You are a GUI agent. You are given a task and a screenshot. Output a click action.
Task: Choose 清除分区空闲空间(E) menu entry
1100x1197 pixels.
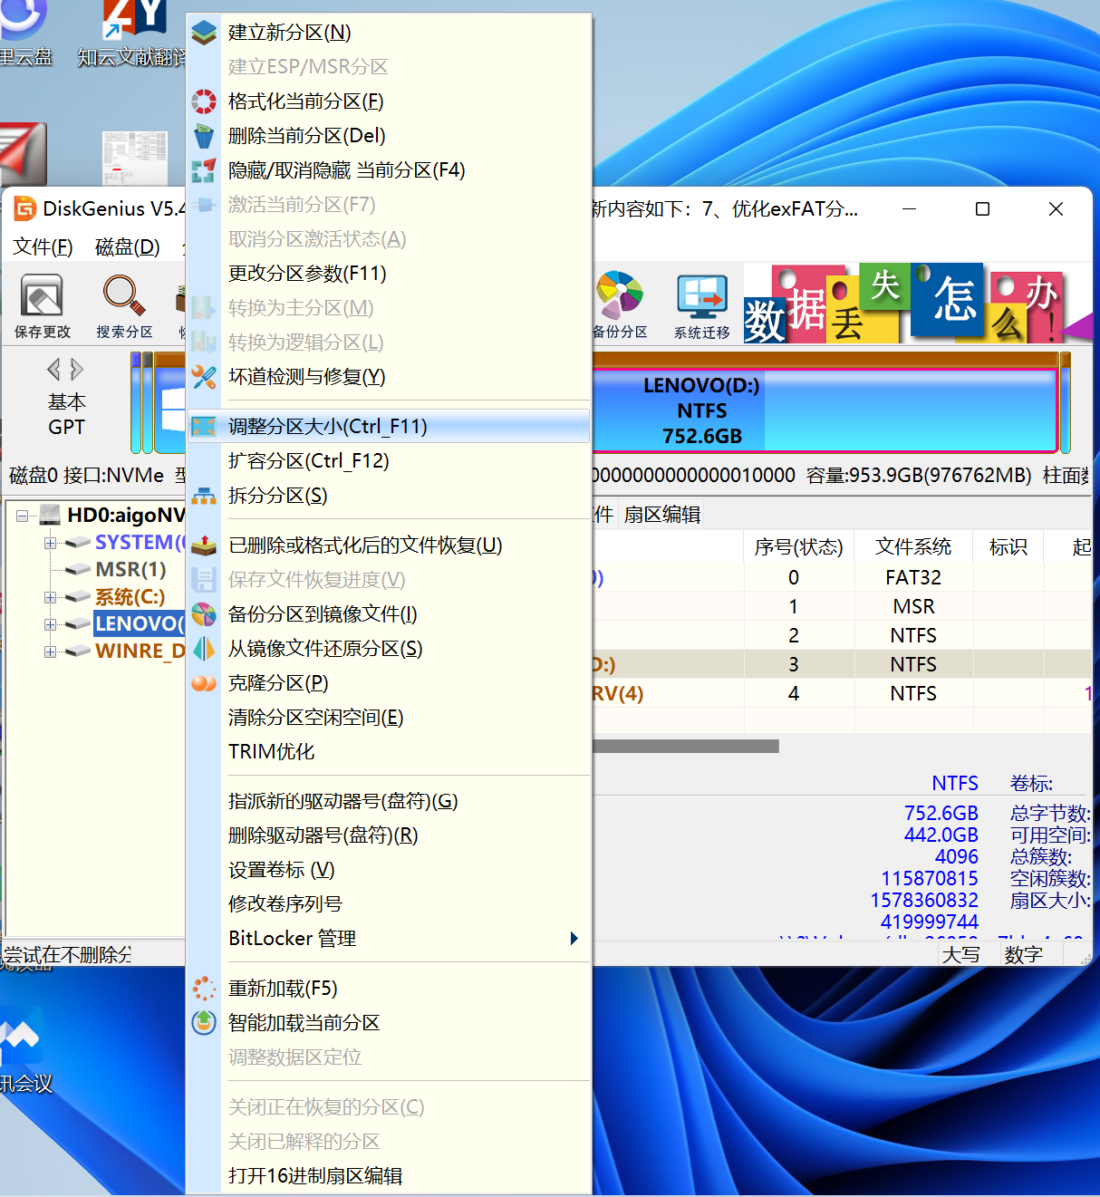(389, 718)
